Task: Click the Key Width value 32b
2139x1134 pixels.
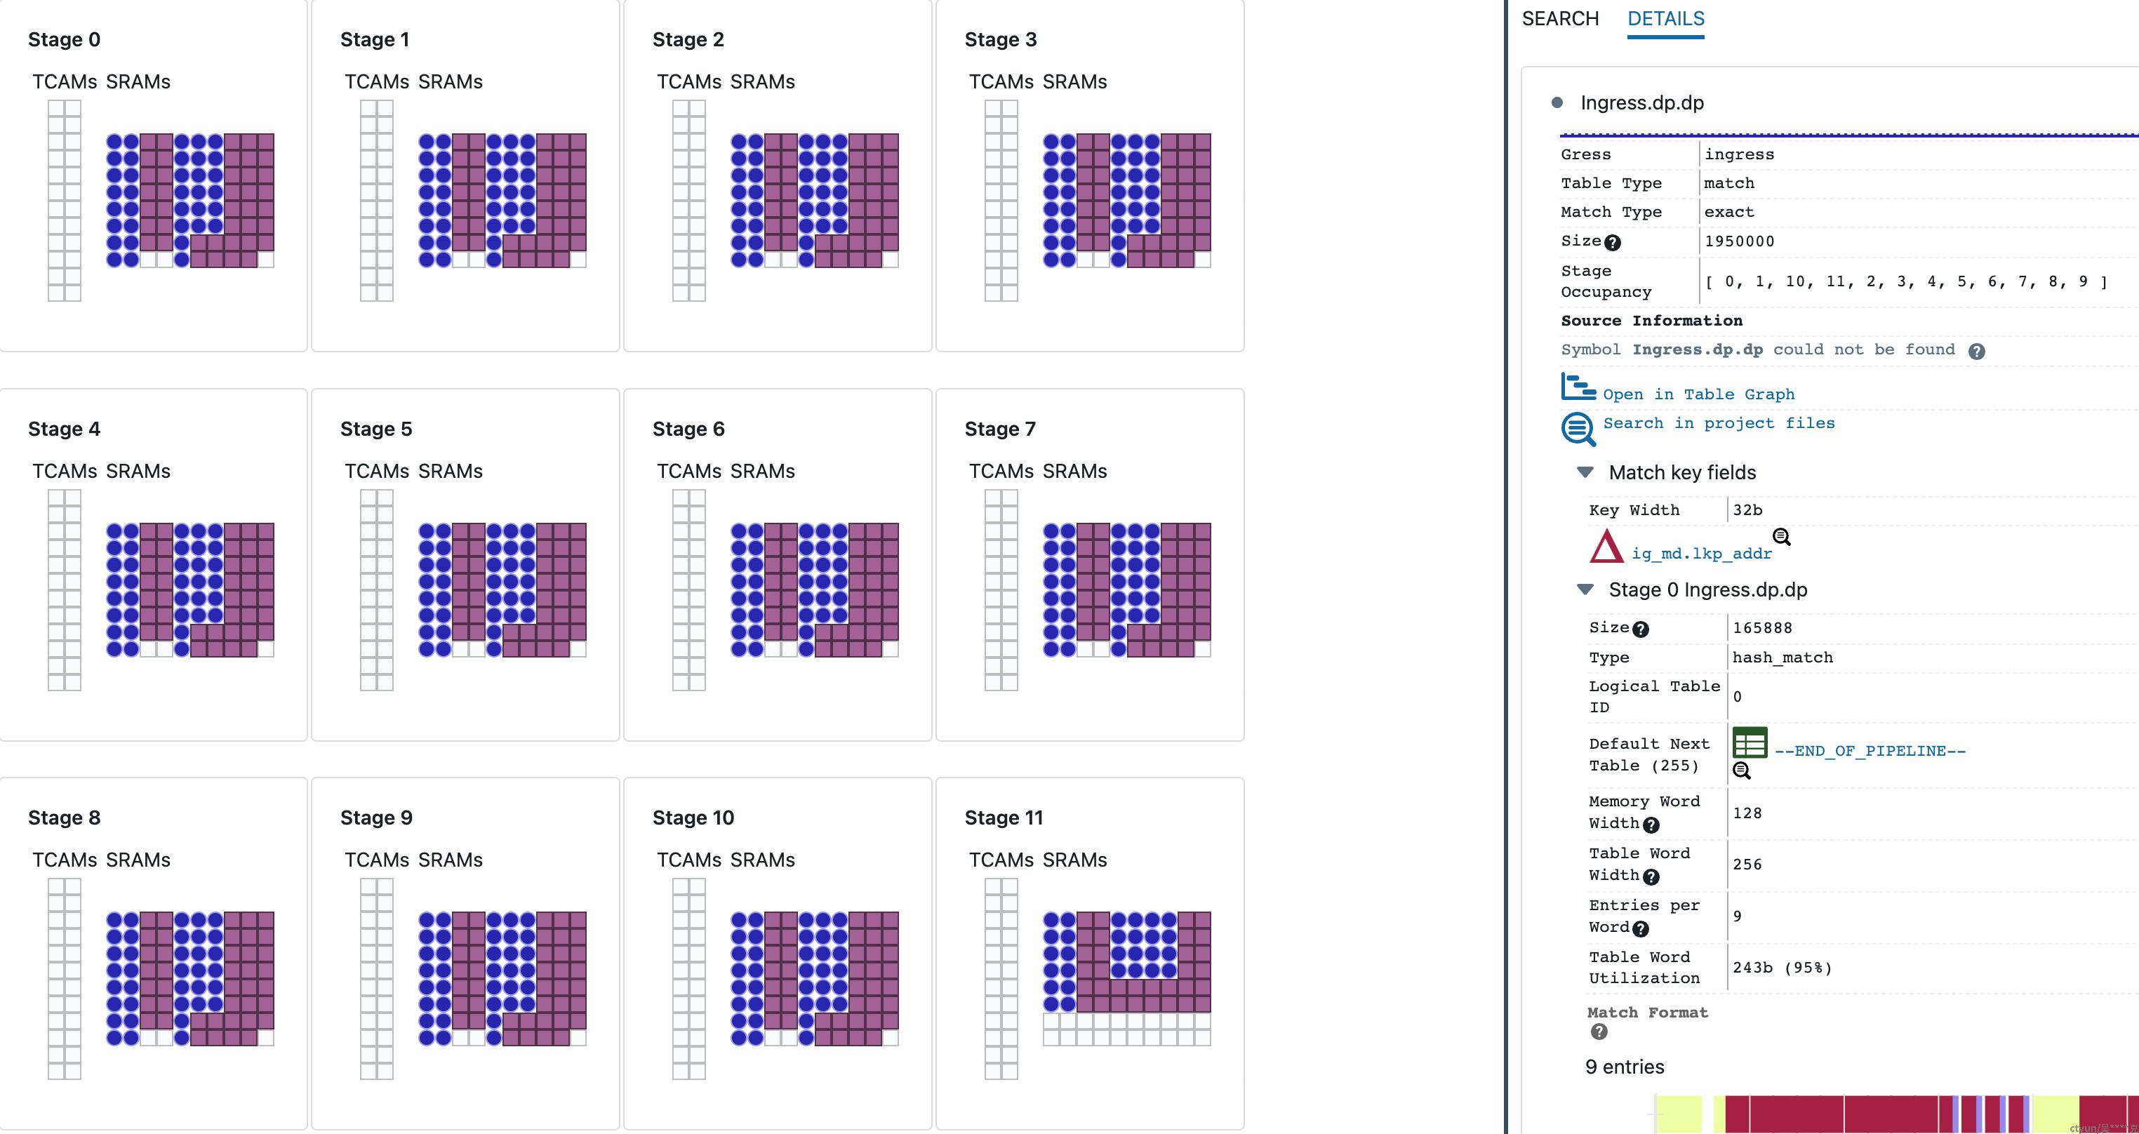Action: pyautogui.click(x=1747, y=509)
